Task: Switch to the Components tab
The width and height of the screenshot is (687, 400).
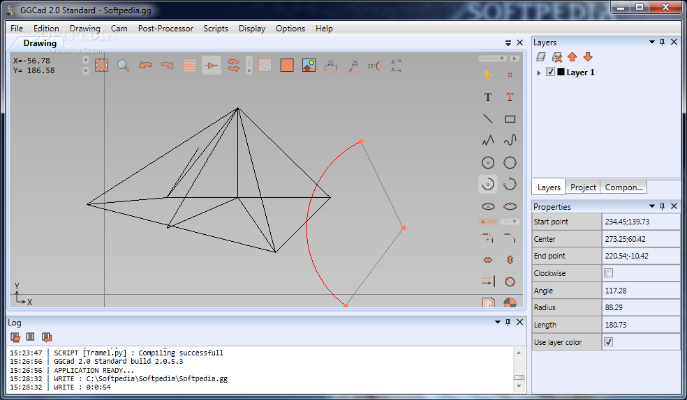Action: tap(624, 187)
